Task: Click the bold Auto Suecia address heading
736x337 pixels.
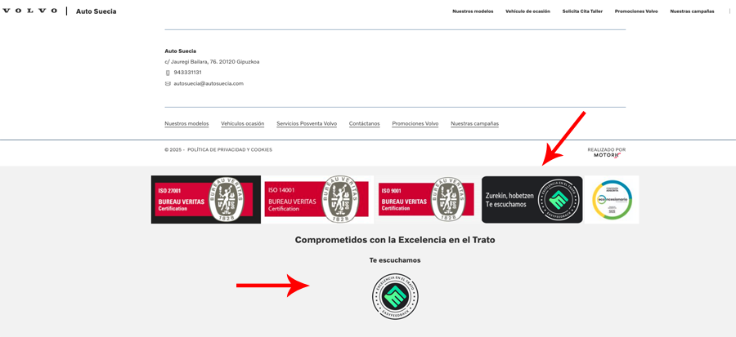Action: (x=180, y=51)
